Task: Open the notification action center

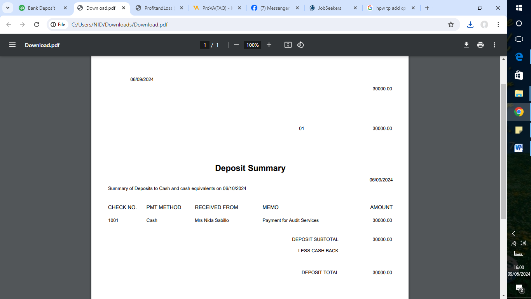Action: (519, 288)
